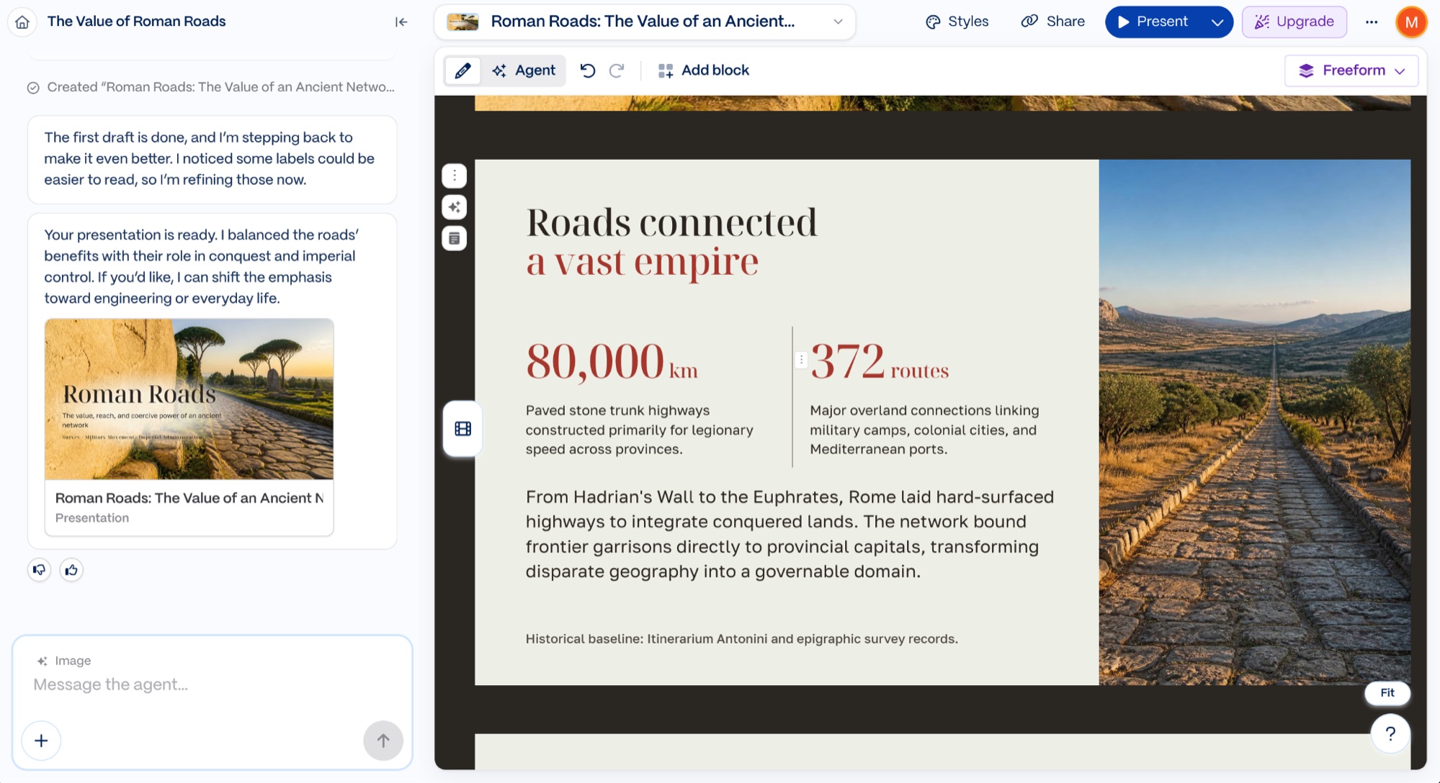Give thumbs up feedback
Viewport: 1440px width, 783px height.
pos(71,570)
